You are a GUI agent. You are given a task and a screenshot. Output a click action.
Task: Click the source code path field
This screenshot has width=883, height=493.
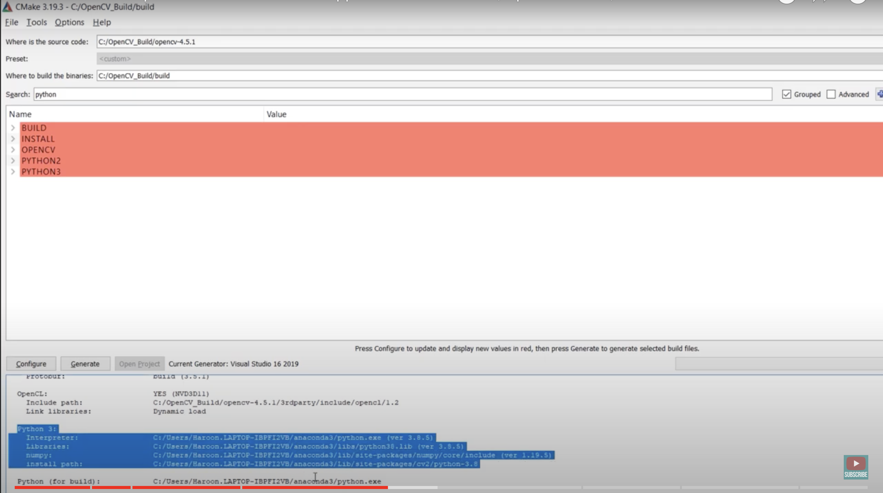pos(490,42)
